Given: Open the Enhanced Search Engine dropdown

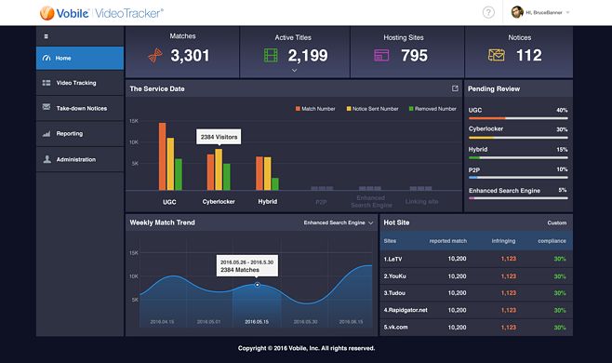Looking at the screenshot, I should [339, 222].
